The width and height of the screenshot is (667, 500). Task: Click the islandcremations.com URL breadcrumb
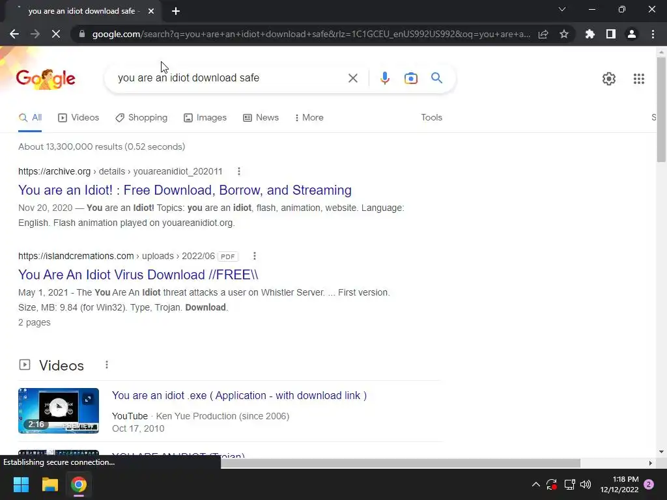click(x=117, y=256)
